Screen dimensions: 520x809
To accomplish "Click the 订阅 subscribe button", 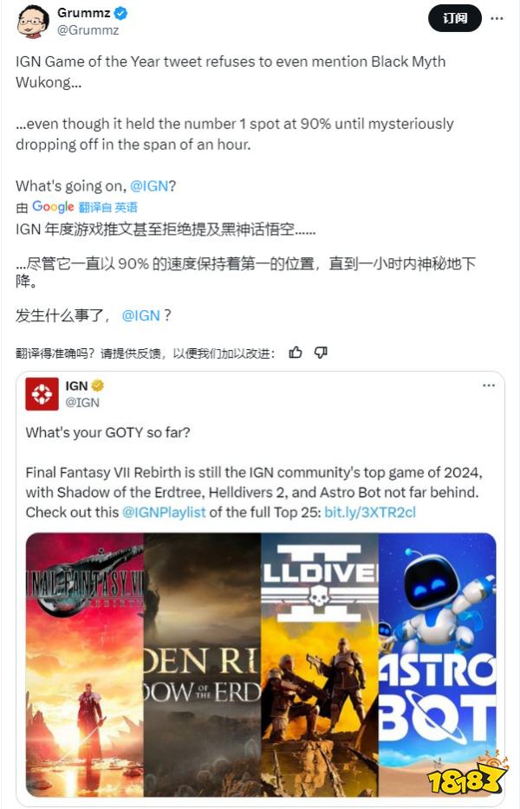I will point(455,18).
